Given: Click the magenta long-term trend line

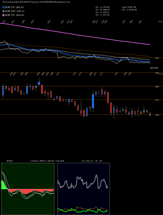Looking at the screenshot, I should [75, 34].
